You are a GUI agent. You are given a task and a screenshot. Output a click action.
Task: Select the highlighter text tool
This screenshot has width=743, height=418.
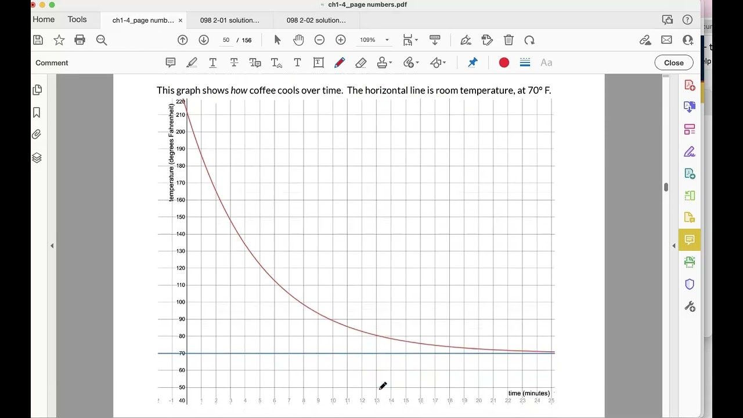pos(192,63)
